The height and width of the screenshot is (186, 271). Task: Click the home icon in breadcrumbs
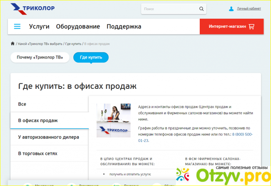[13, 44]
